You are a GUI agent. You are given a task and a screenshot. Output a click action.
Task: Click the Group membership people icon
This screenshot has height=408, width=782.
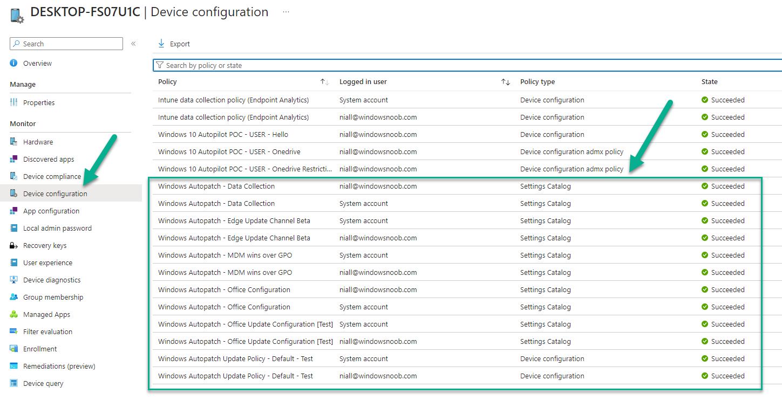(14, 297)
